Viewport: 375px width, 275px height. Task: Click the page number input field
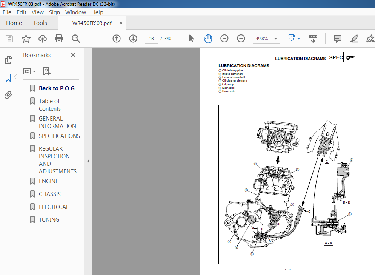pyautogui.click(x=151, y=39)
